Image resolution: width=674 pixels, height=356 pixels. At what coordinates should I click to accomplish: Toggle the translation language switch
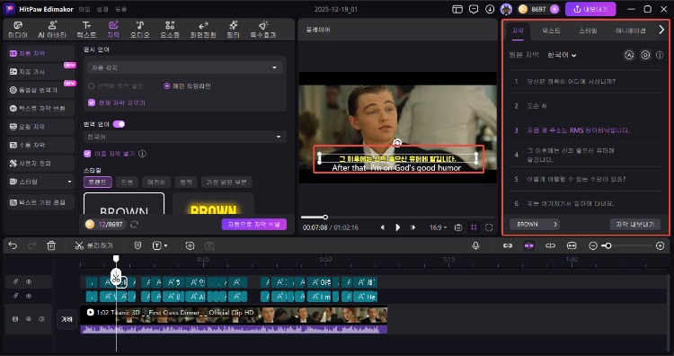(119, 124)
